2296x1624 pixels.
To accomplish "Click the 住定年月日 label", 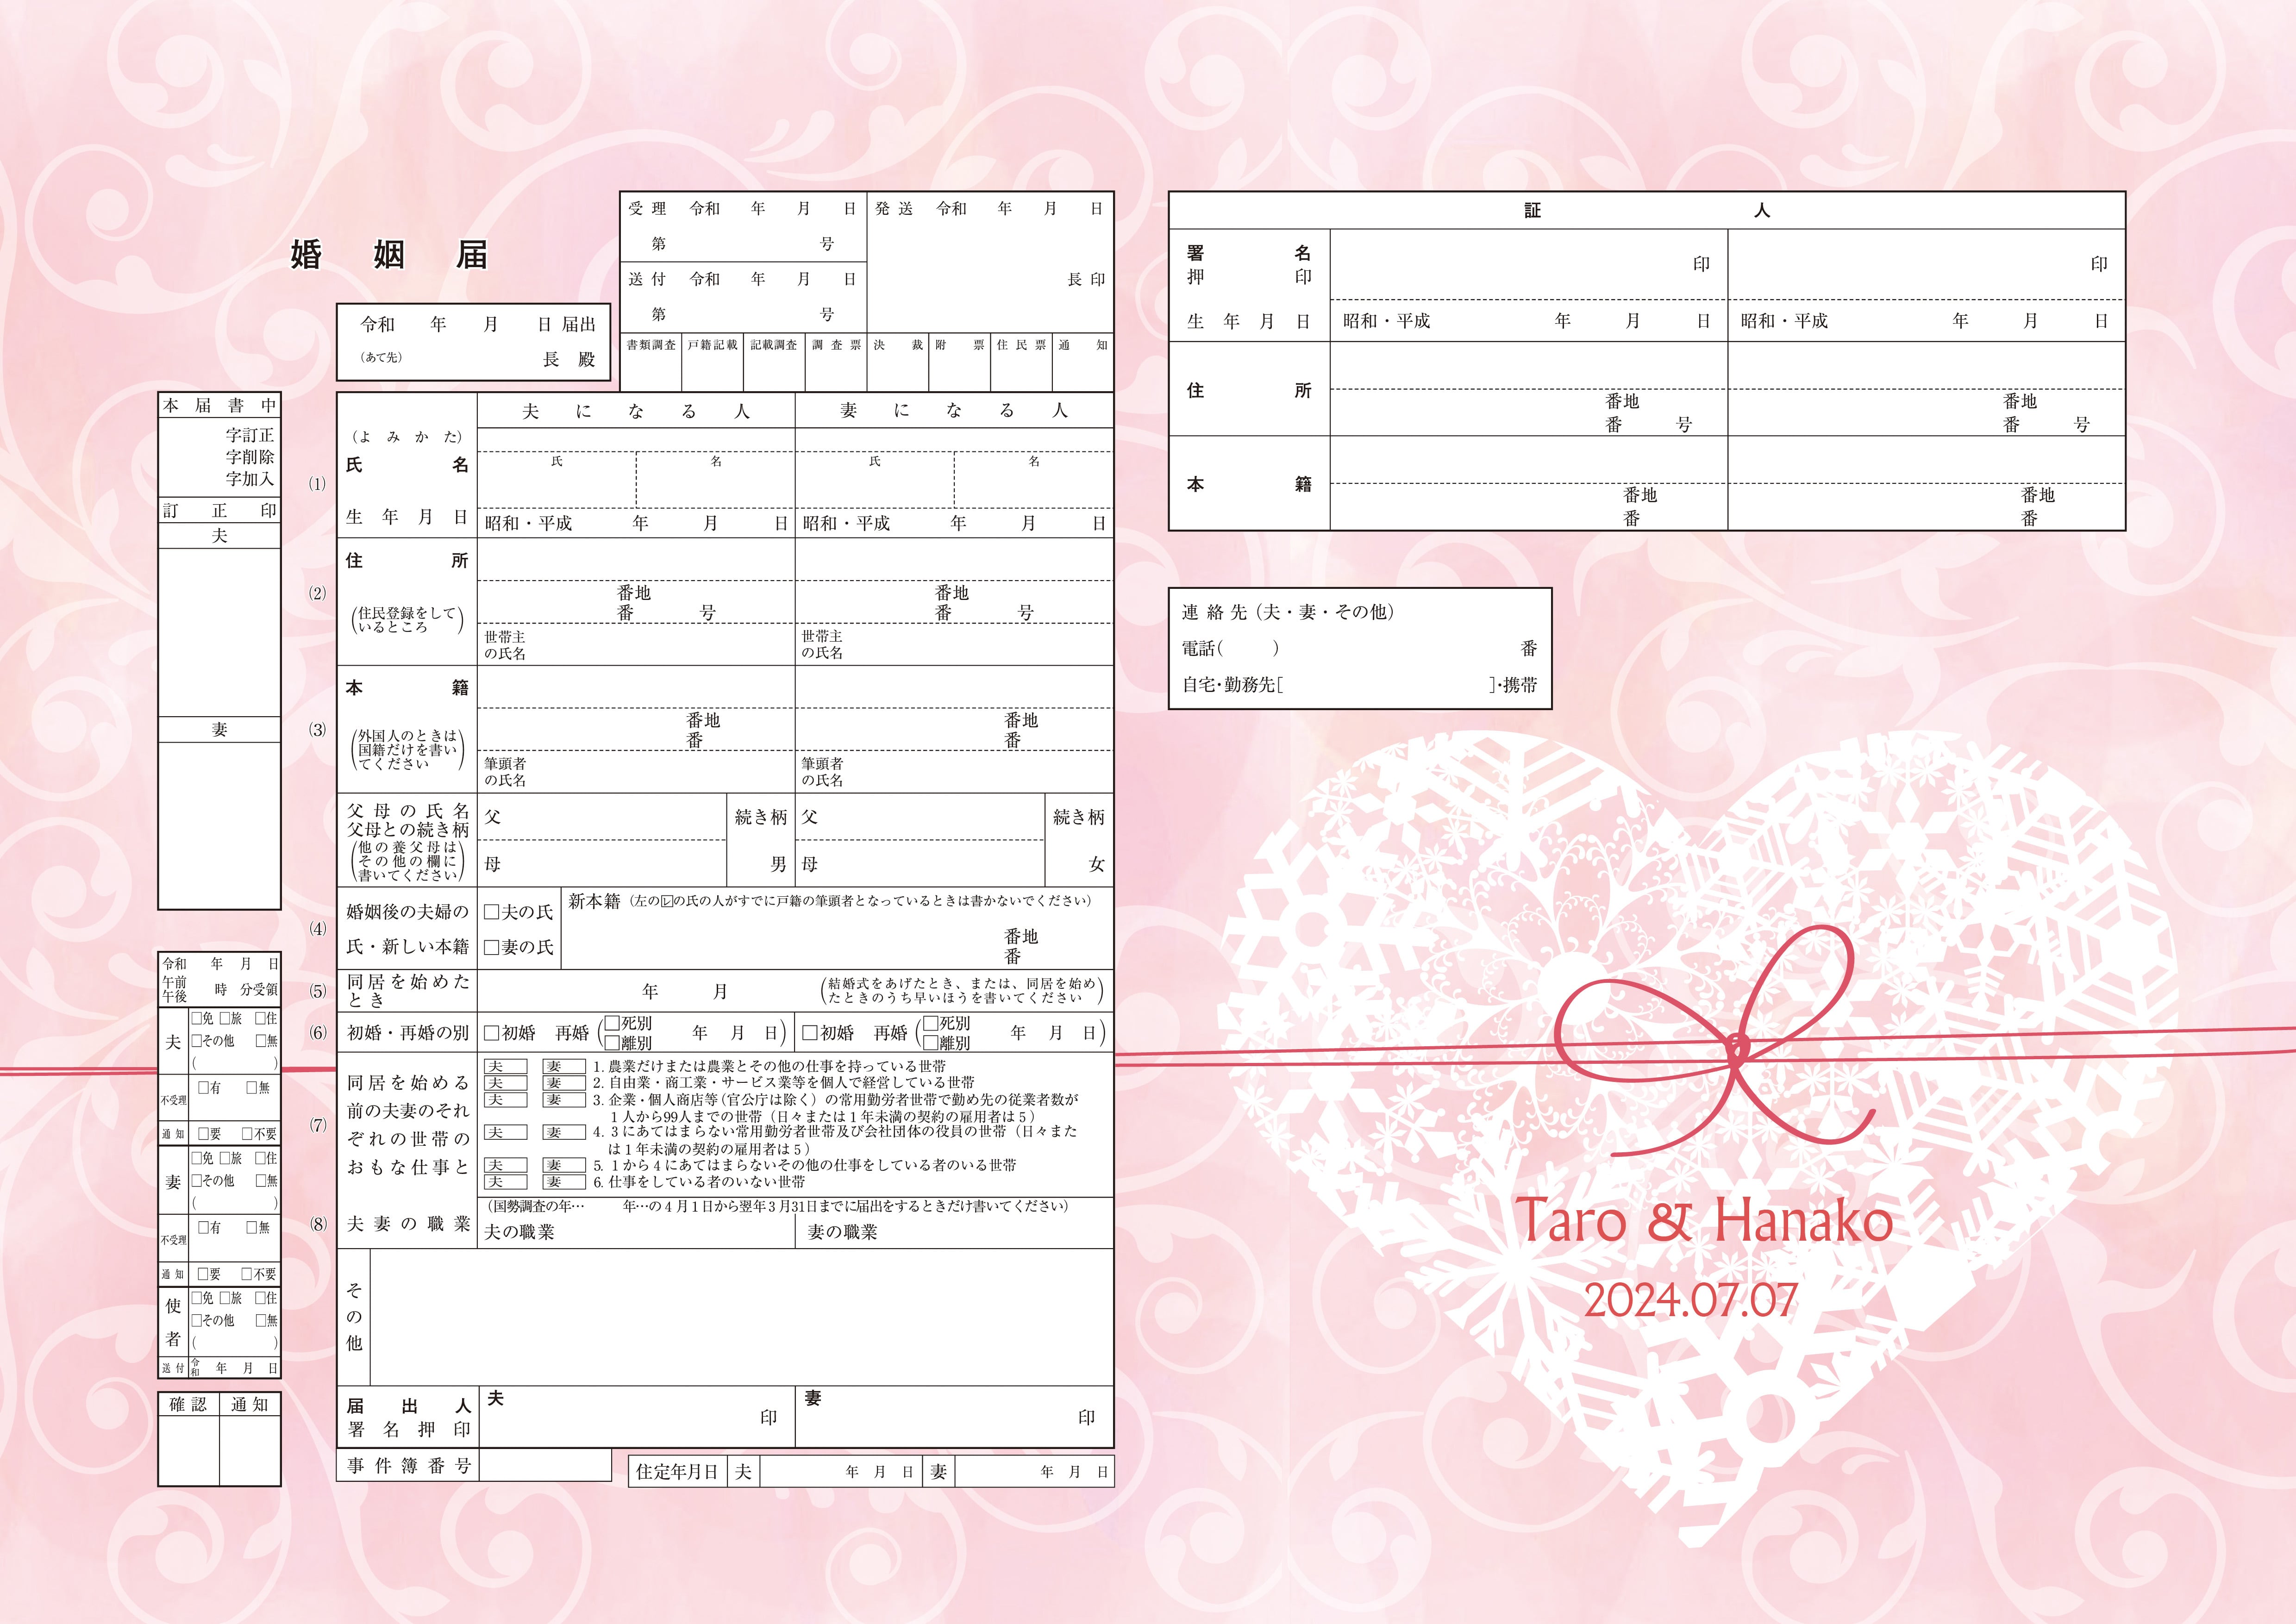I will point(677,1472).
